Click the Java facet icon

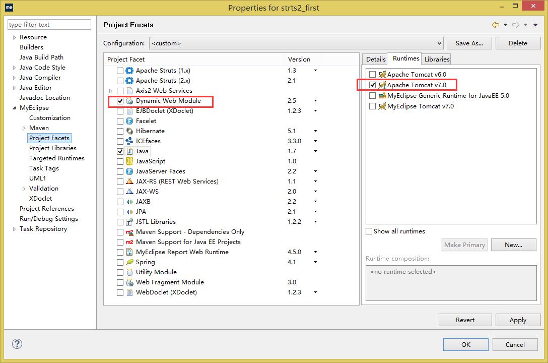click(x=129, y=151)
